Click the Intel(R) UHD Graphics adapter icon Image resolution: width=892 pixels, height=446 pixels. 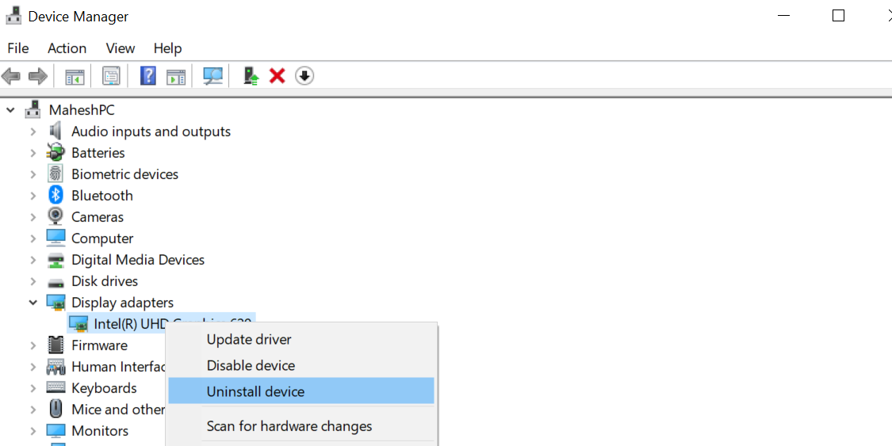[x=78, y=323]
